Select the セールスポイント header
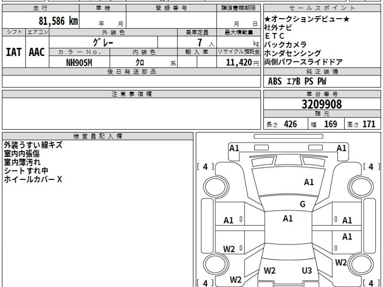The image size is (383, 287). 322,8
